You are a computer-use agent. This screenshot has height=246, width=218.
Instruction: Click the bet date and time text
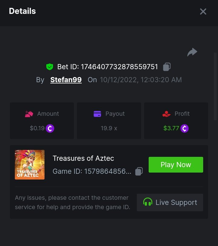tap(141, 80)
